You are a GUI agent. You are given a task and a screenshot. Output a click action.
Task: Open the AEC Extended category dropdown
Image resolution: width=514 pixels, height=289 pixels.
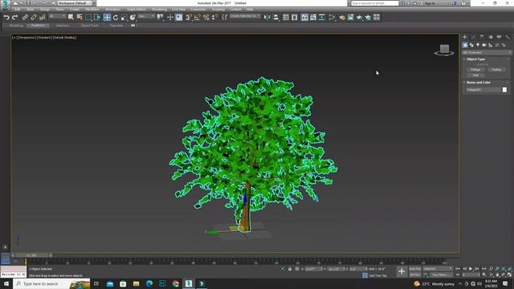click(487, 52)
